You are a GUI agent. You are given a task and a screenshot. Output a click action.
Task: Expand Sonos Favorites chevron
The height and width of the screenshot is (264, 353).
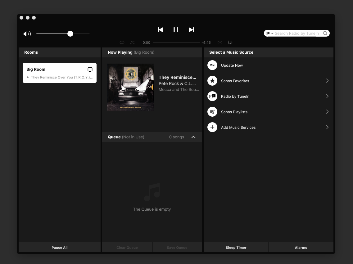327,81
